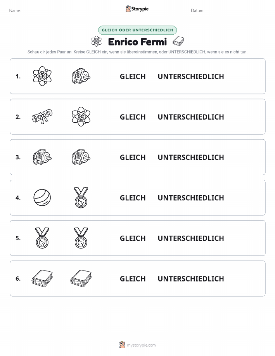
Task: Click the Storypie logo at the top
Action: click(x=137, y=9)
